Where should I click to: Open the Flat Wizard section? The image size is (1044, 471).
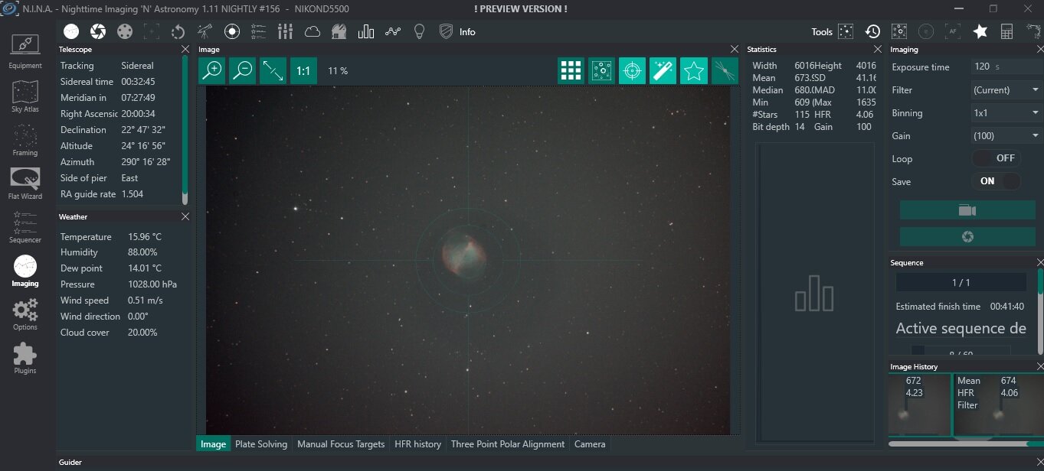pos(25,184)
